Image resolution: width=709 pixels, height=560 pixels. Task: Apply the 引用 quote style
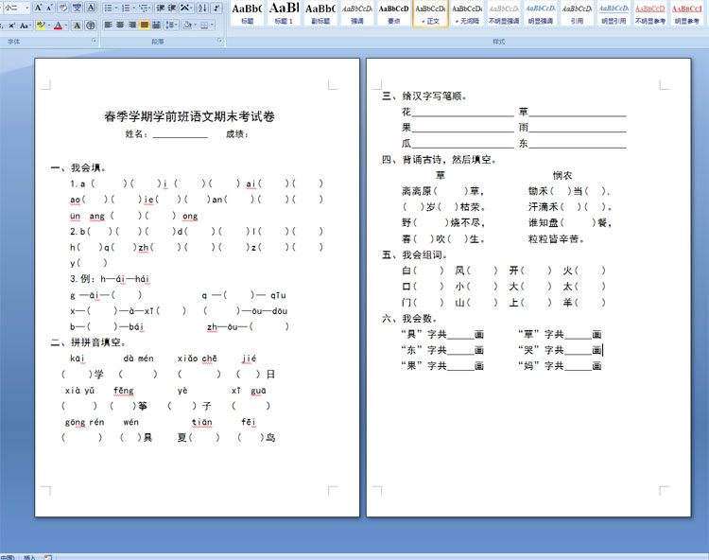577,13
